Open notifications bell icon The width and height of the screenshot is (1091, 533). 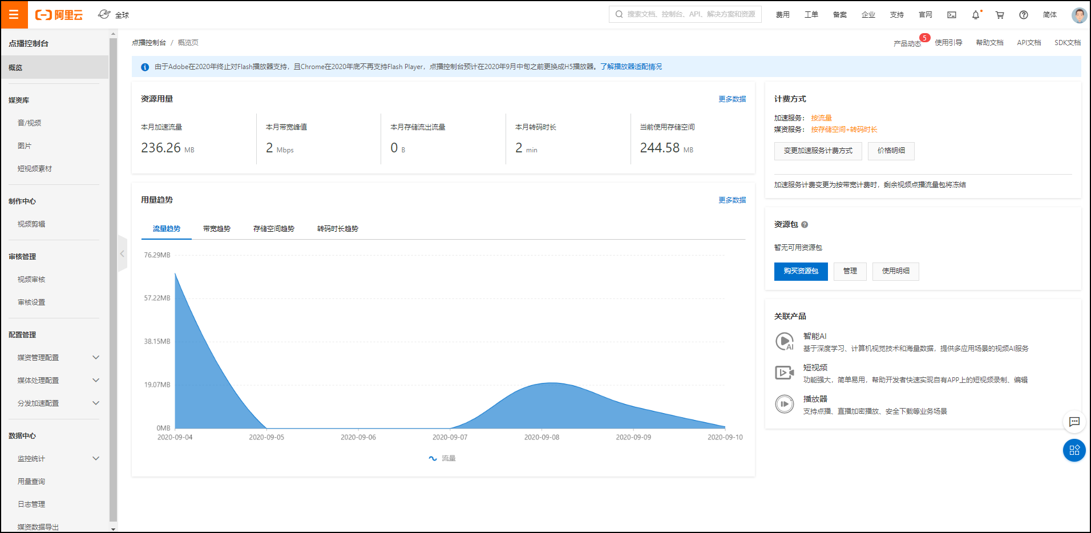click(976, 15)
